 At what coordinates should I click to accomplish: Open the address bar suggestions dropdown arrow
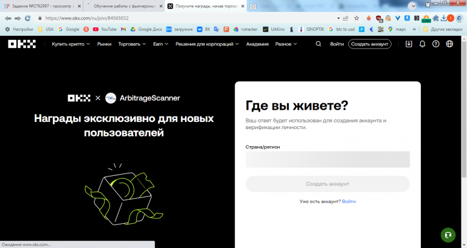338,18
